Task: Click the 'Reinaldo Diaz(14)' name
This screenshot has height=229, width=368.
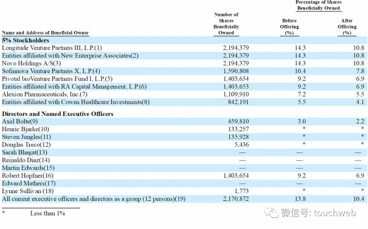Action: 26,160
